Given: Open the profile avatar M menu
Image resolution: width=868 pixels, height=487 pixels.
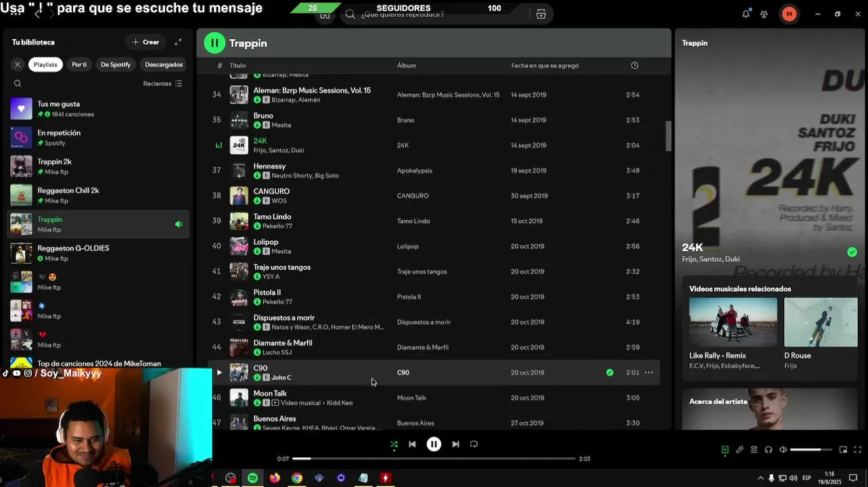Looking at the screenshot, I should [x=789, y=14].
